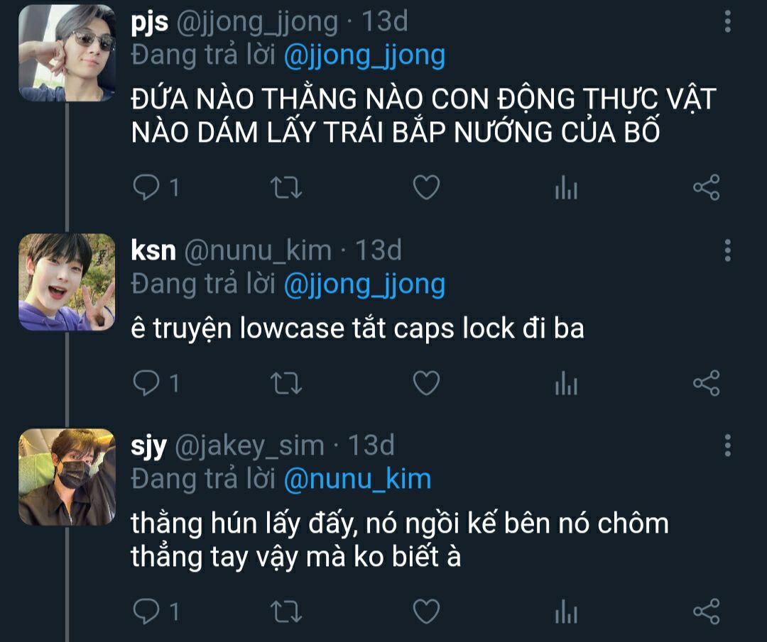Open ksn profile avatar

(67, 282)
